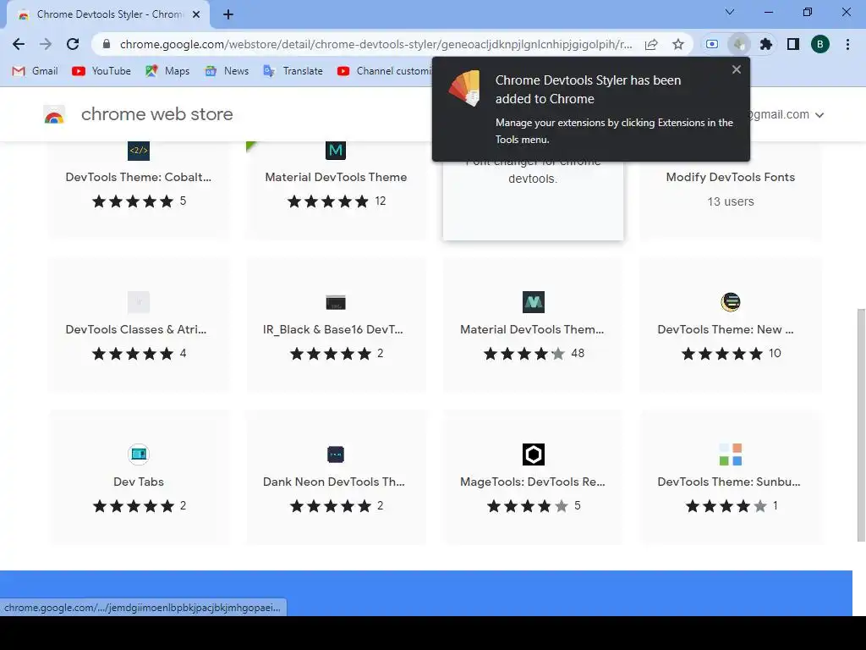Open DevTools Theme: Cobalt extension title

[139, 177]
